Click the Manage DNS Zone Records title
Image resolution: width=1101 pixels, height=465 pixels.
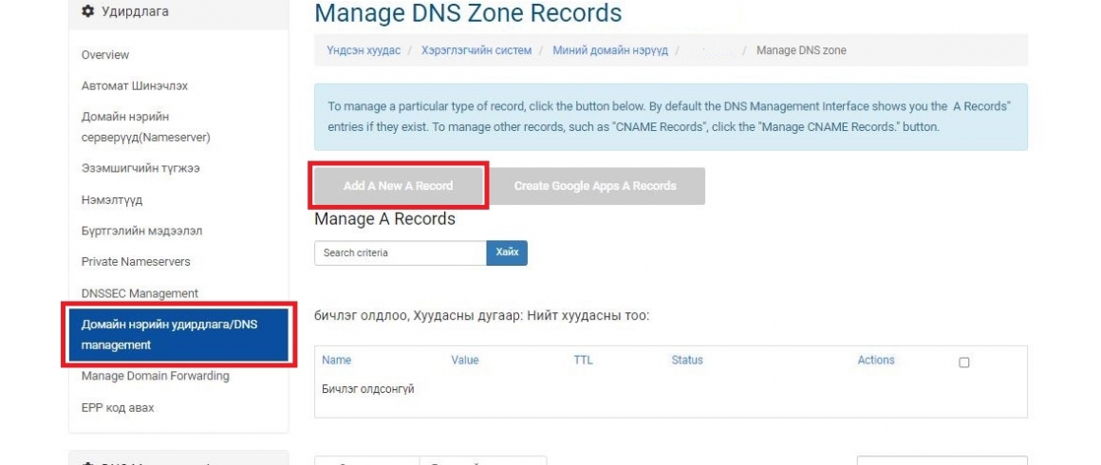(468, 13)
